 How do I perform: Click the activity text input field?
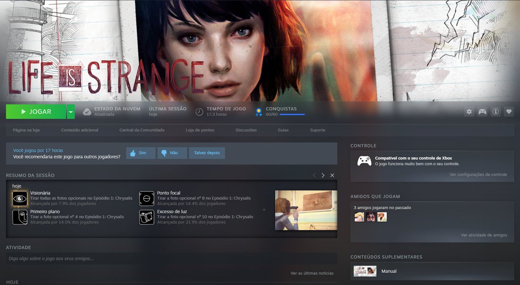coord(172,259)
